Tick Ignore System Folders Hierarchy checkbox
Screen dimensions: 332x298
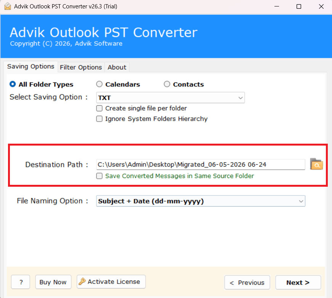[99, 119]
